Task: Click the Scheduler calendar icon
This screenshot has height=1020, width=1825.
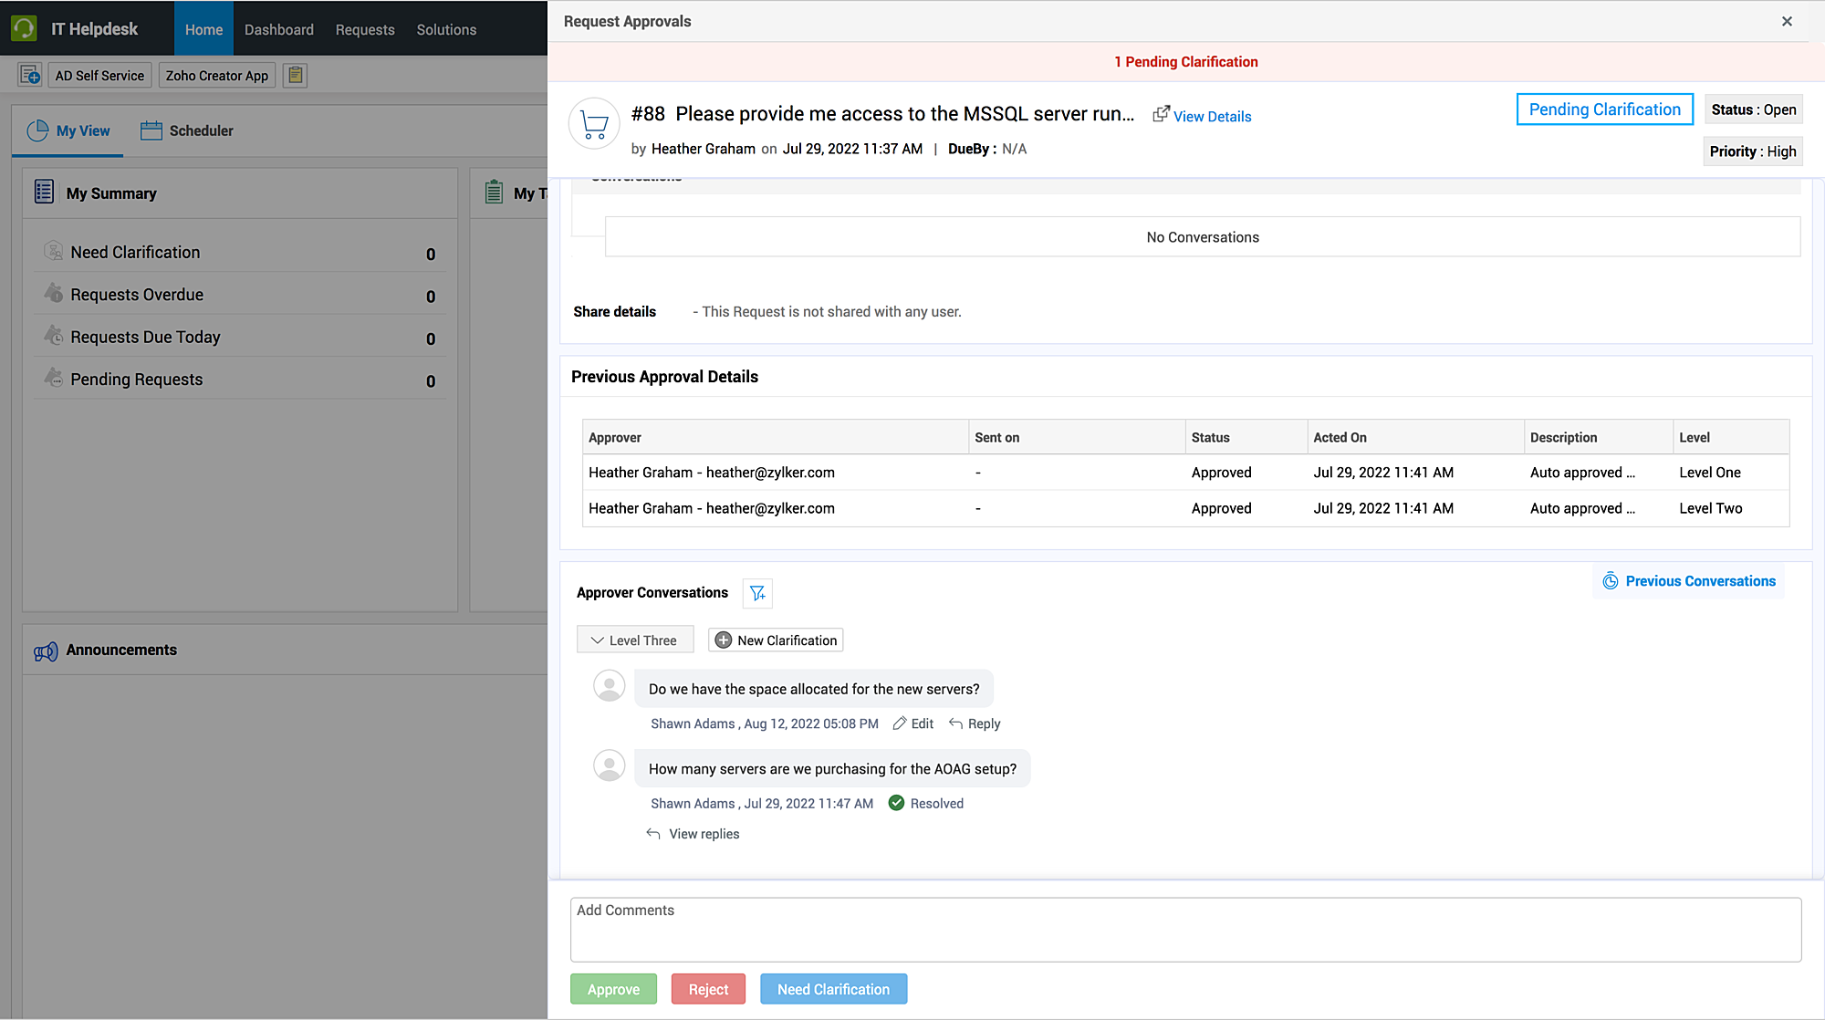Action: tap(151, 130)
